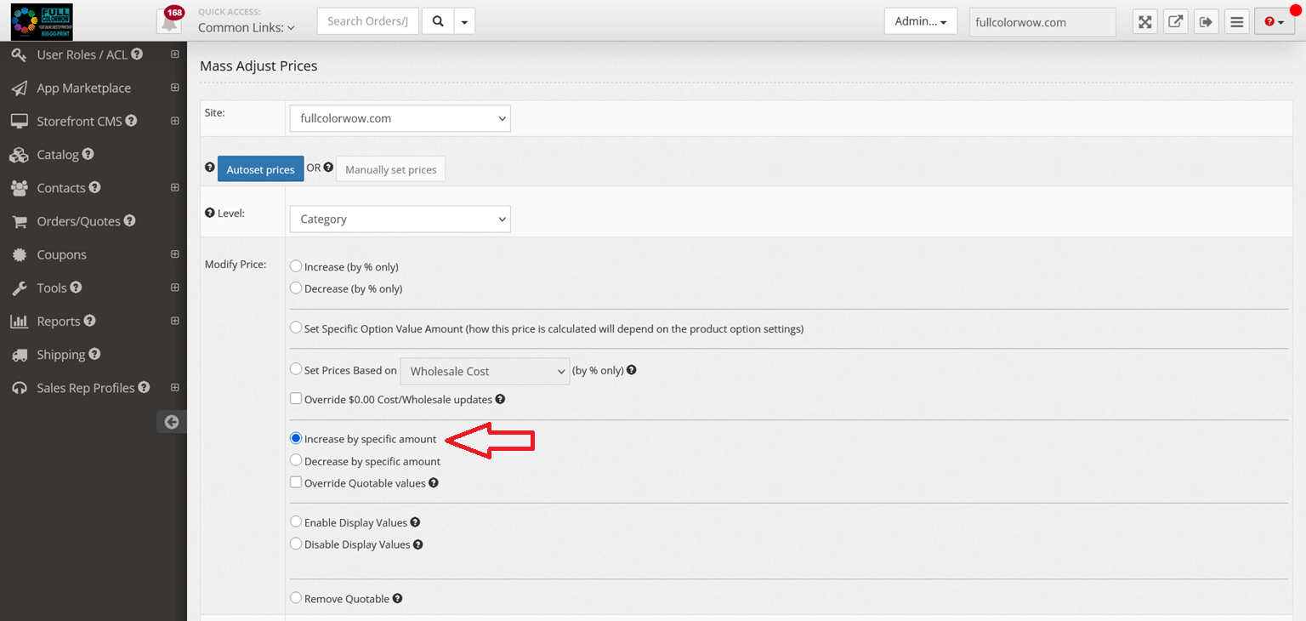Open storefront via the external link icon

tap(1175, 22)
